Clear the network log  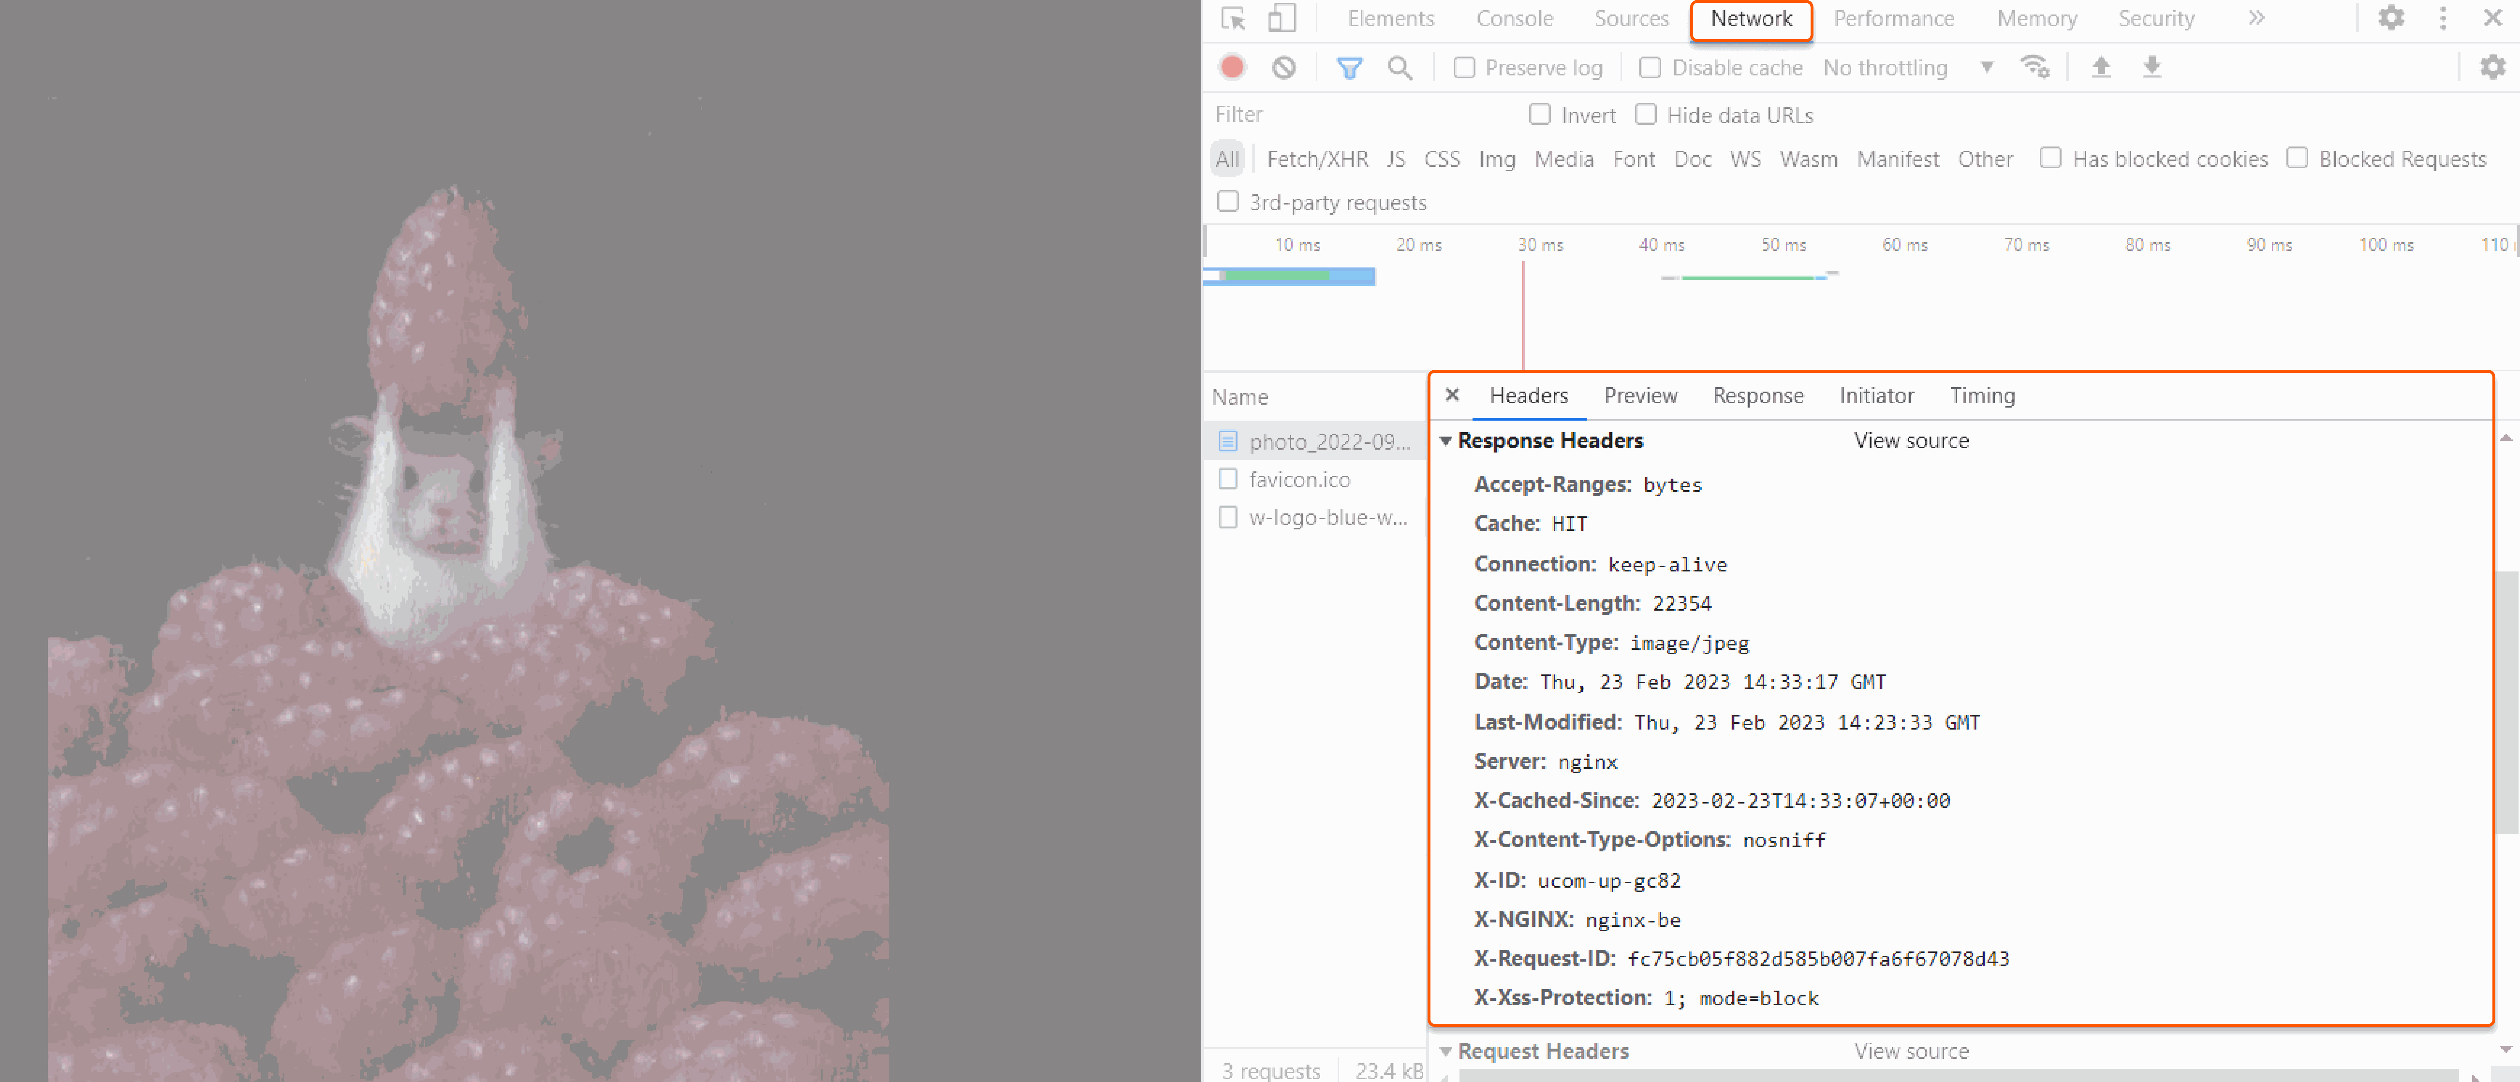pos(1284,67)
